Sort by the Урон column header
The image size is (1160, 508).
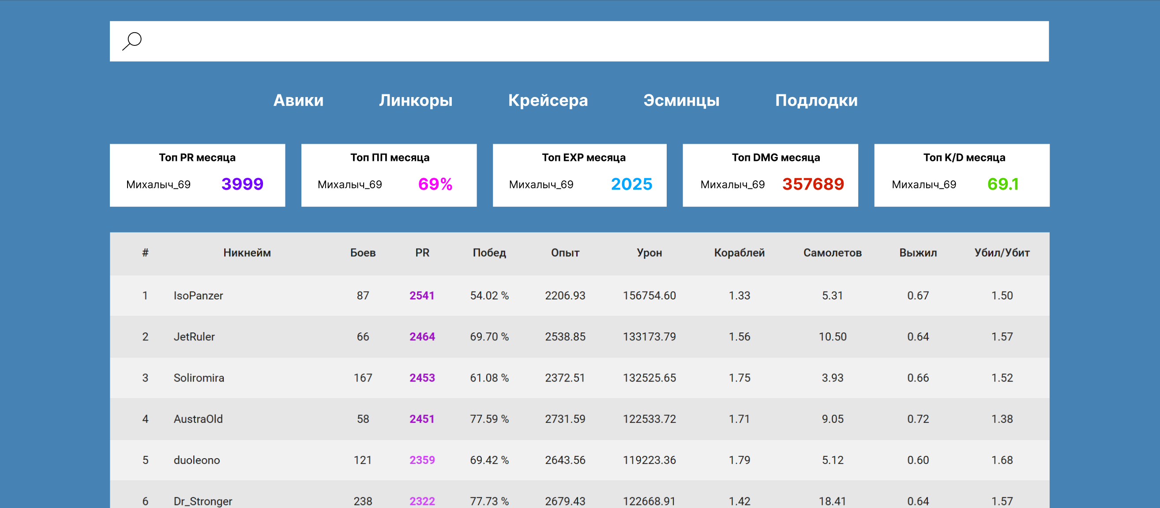click(649, 253)
